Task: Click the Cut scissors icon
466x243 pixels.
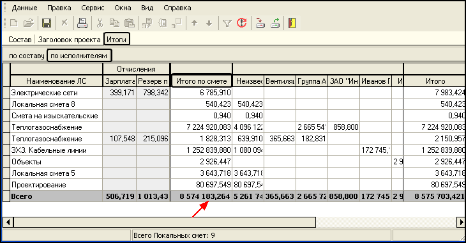Action: 100,23
